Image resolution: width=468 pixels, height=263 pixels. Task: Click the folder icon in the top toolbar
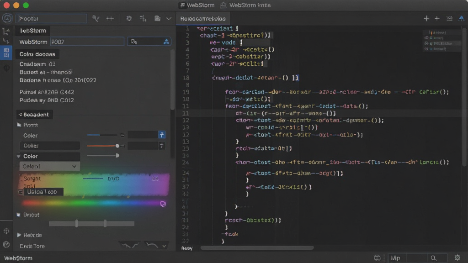(157, 18)
